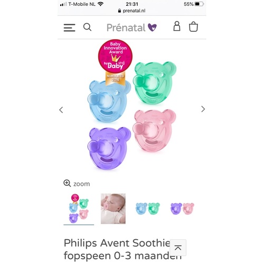Click the padlock icon beside prenatal.nl
The image size is (264, 264).
point(119,11)
